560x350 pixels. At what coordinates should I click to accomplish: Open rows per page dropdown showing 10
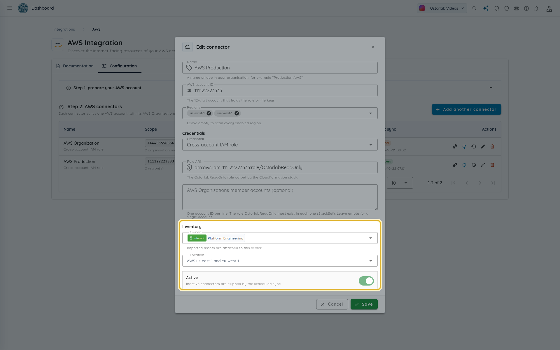coord(400,183)
